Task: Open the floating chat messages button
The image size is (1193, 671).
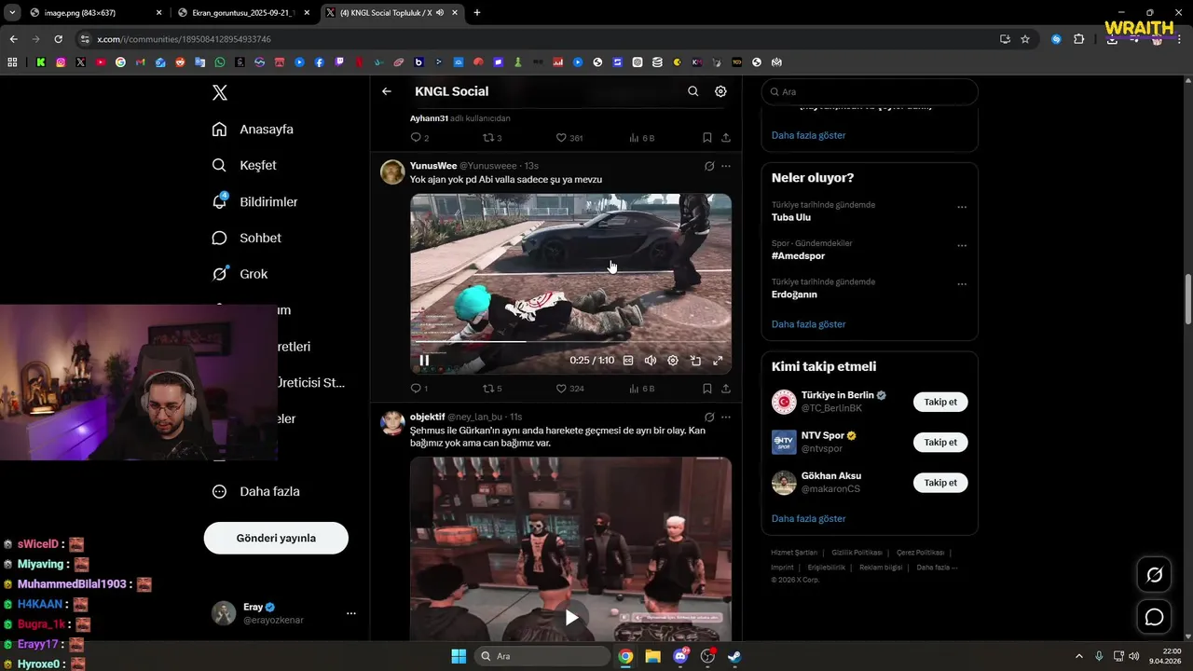Action: tap(1154, 617)
